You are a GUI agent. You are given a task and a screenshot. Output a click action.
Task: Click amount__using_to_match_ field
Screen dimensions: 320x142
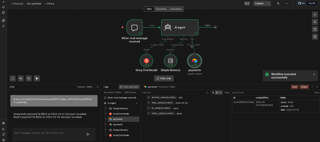click(162, 98)
